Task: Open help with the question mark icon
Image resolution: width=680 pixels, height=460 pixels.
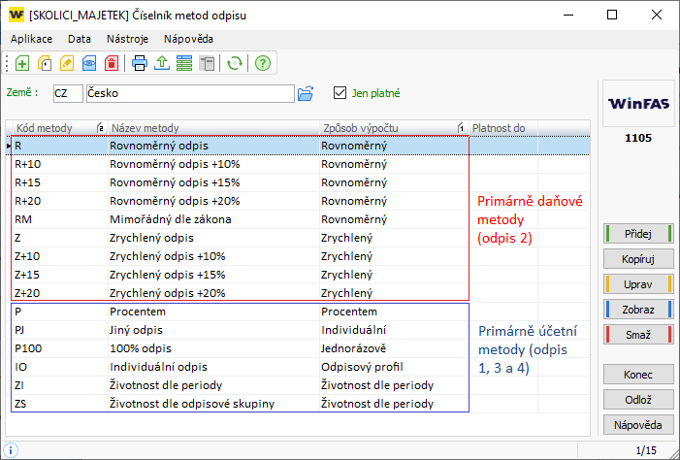Action: (262, 64)
